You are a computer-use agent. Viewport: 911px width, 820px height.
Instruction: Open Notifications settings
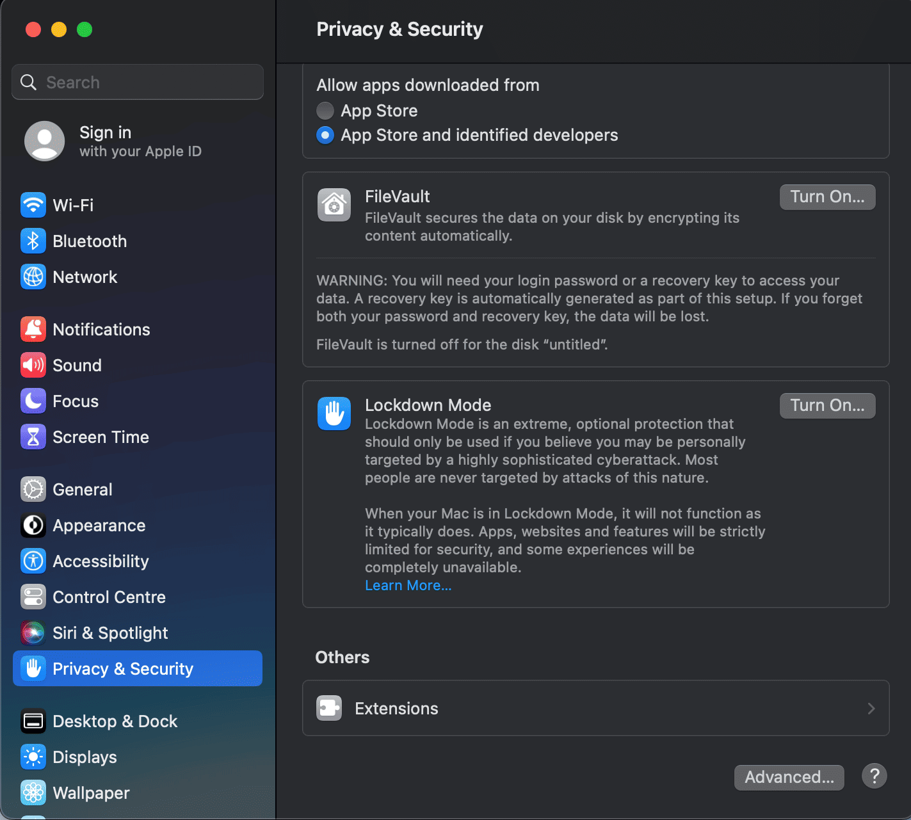coord(138,329)
